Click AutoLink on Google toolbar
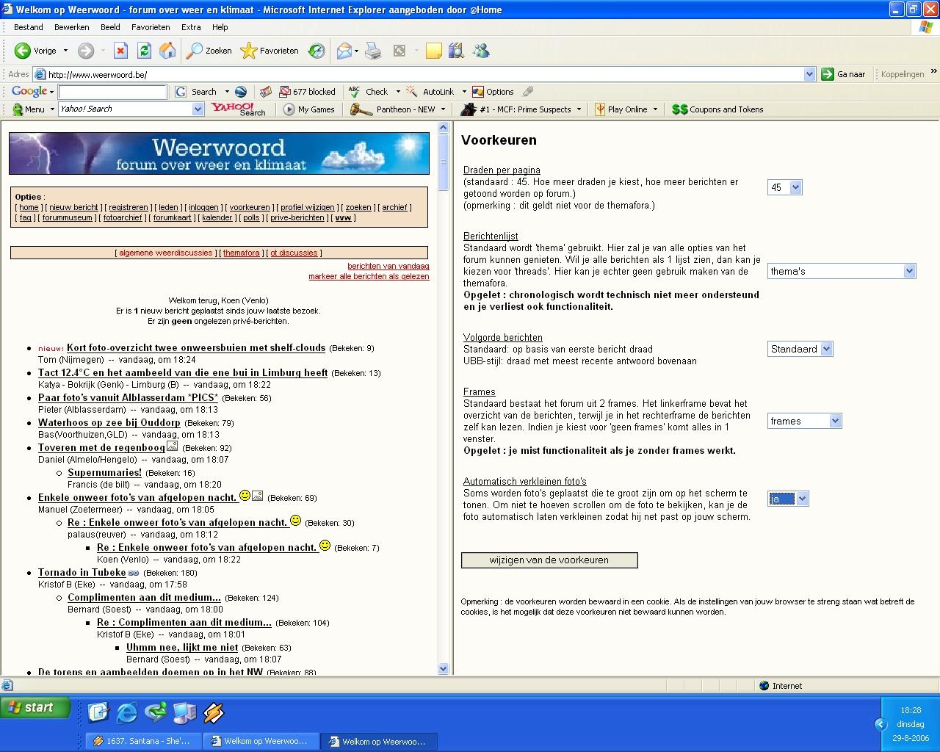This screenshot has width=940, height=752. click(432, 92)
